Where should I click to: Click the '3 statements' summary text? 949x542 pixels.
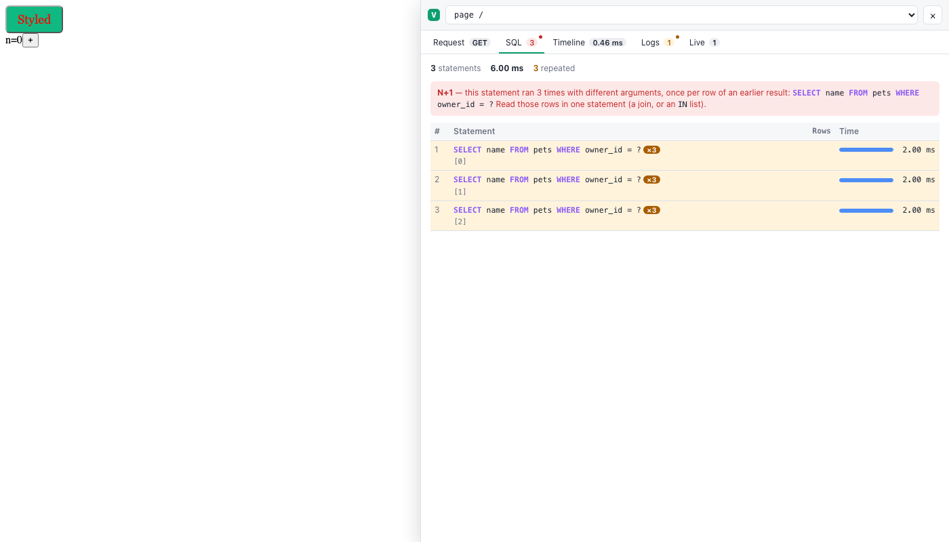coord(456,68)
